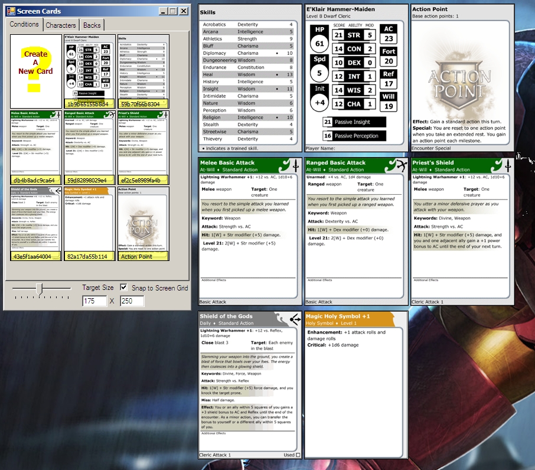Select the Magic Holy Symbol thumbnail 82a17da55b114
Image resolution: width=535 pixels, height=470 pixels.
coord(90,224)
